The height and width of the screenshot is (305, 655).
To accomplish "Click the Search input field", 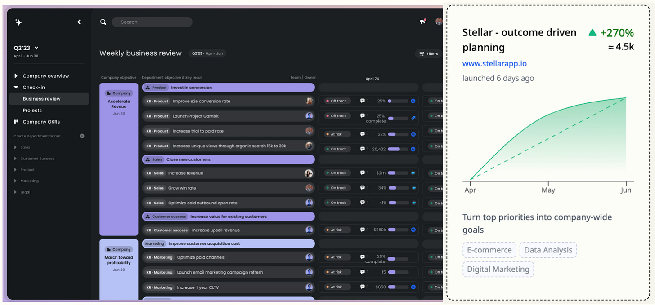I will [x=152, y=22].
